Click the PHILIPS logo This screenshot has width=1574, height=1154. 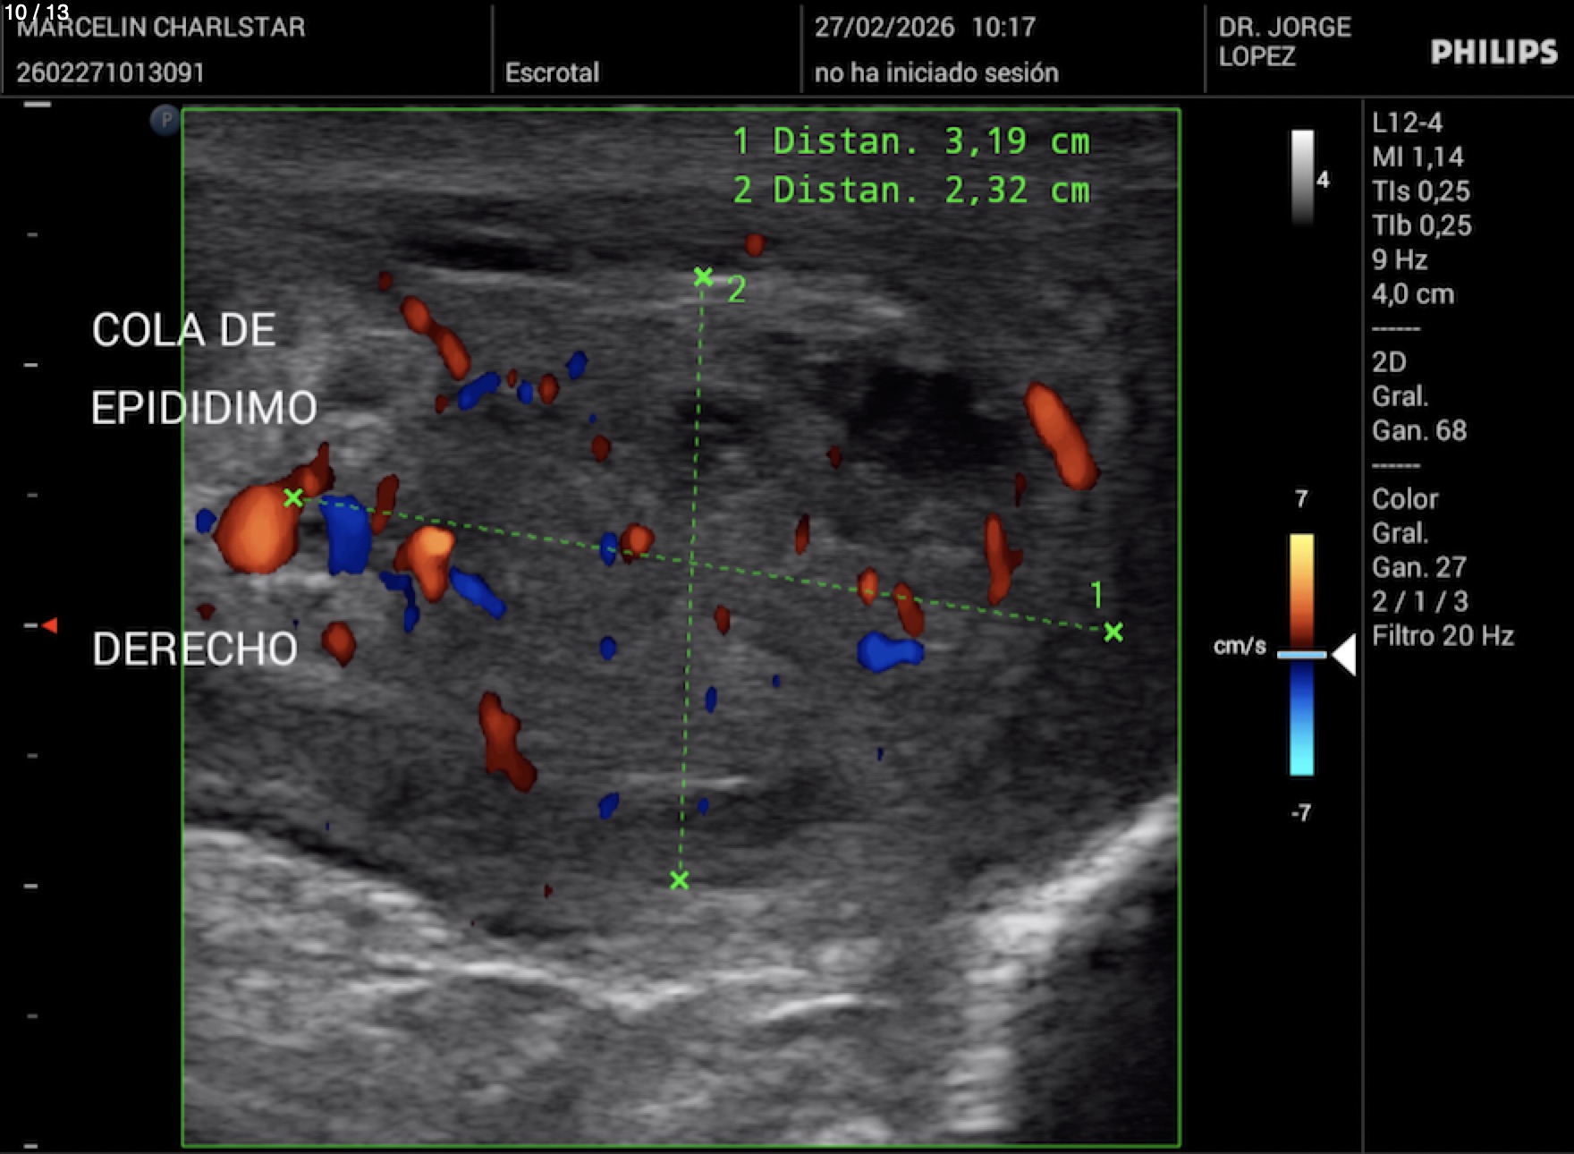point(1494,53)
